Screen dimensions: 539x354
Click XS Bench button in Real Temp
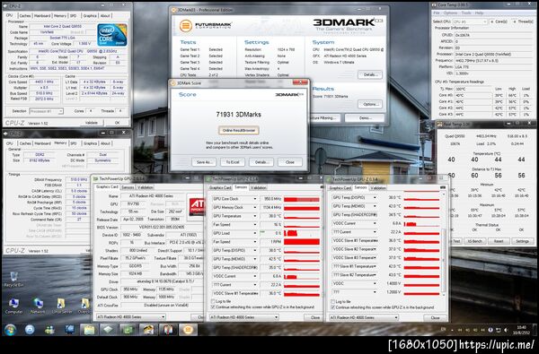tap(474, 241)
